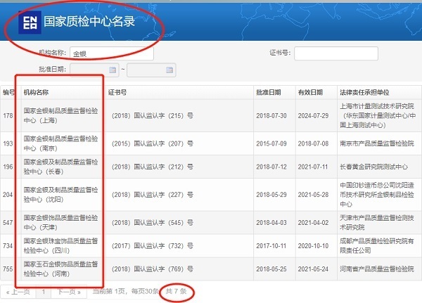
Task: Click certificate (2015) 国认监认字 (207) 号
Action: pos(153,143)
